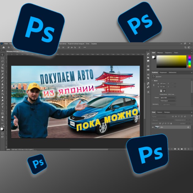193x193 pixels.
Task: Open the Edit Toolbar three-dots button
Action: [x=2, y=123]
